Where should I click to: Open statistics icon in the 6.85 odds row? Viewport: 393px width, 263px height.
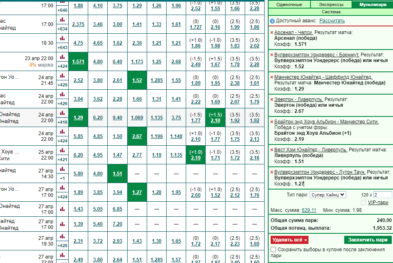coord(63,209)
